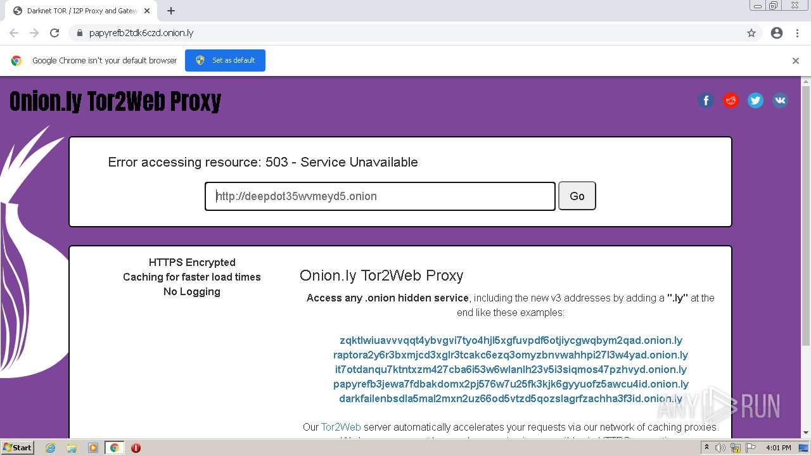
Task: Open the raptora2y6r3bxmjcd...onion.ly link
Action: pos(511,355)
